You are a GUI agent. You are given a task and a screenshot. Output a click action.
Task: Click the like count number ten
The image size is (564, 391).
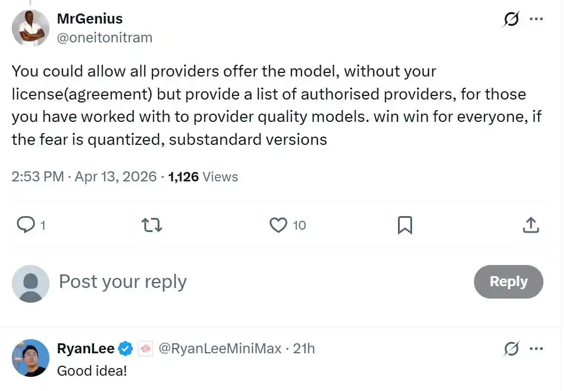(x=298, y=226)
